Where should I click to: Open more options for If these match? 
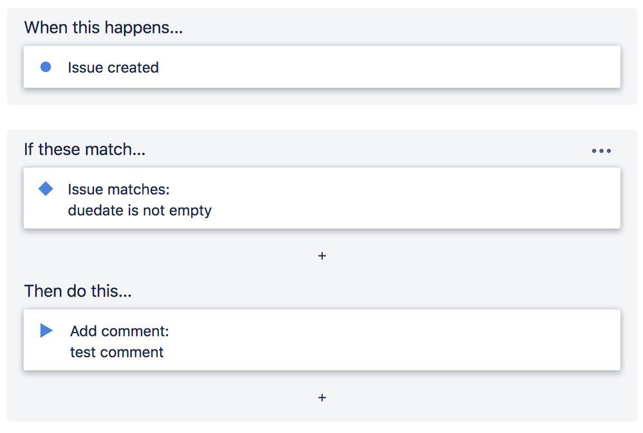point(601,150)
